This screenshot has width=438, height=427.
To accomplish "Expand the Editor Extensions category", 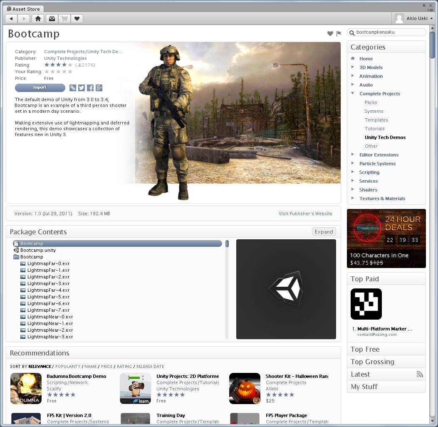I will (353, 154).
